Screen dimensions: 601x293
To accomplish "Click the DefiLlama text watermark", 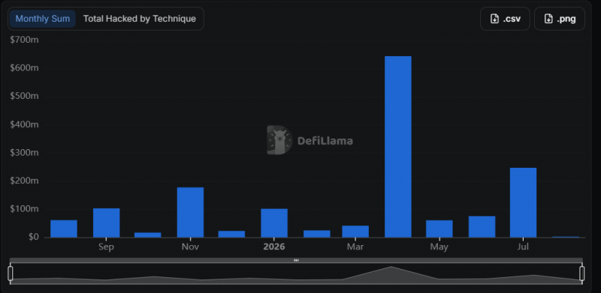I will pos(325,141).
